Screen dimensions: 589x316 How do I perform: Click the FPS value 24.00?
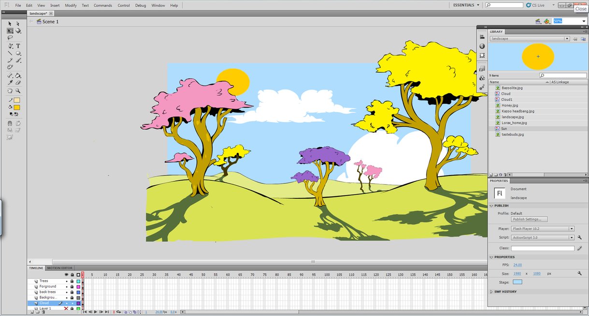point(517,265)
